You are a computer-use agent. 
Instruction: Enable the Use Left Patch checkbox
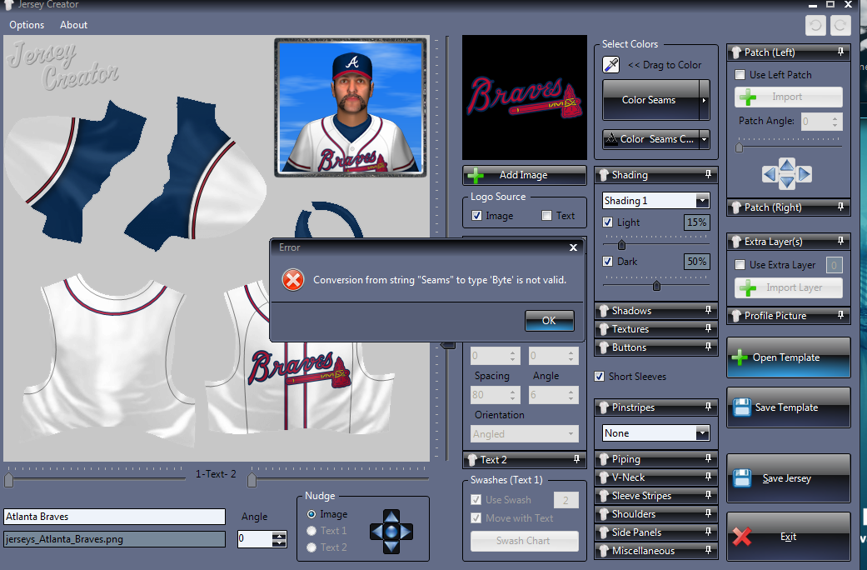[x=740, y=75]
